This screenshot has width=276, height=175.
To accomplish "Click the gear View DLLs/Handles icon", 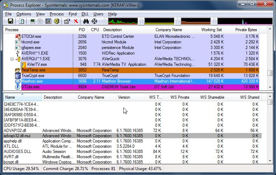I will click(56, 22).
